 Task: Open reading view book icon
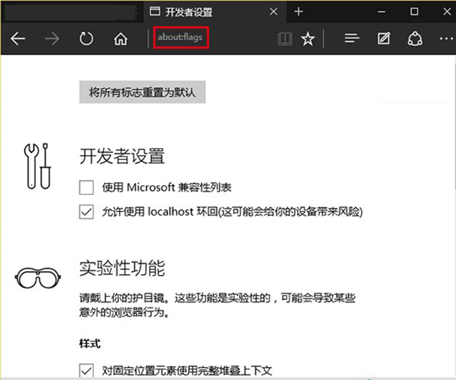pos(285,39)
